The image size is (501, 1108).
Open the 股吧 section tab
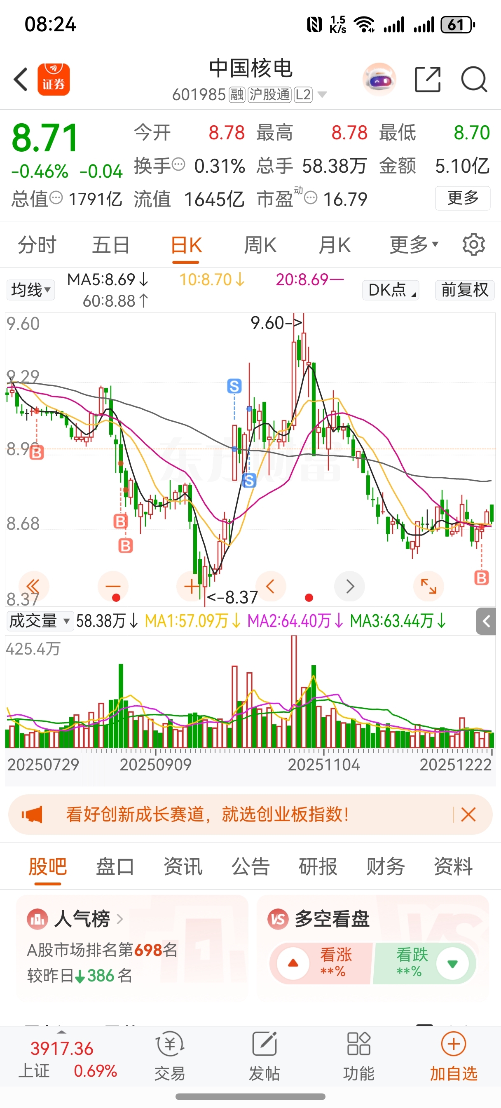pos(47,866)
